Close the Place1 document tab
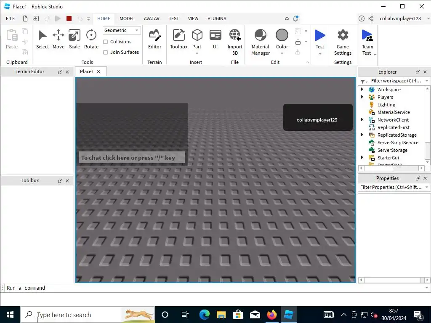The width and height of the screenshot is (431, 323). click(x=98, y=71)
